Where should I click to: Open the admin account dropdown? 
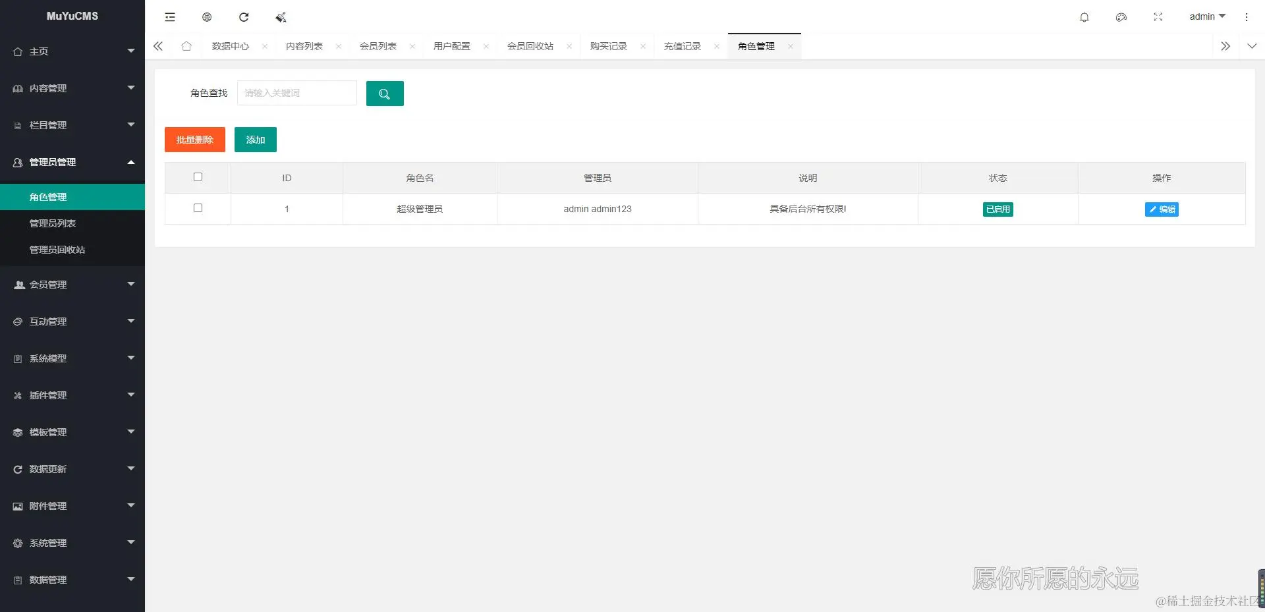tap(1206, 16)
